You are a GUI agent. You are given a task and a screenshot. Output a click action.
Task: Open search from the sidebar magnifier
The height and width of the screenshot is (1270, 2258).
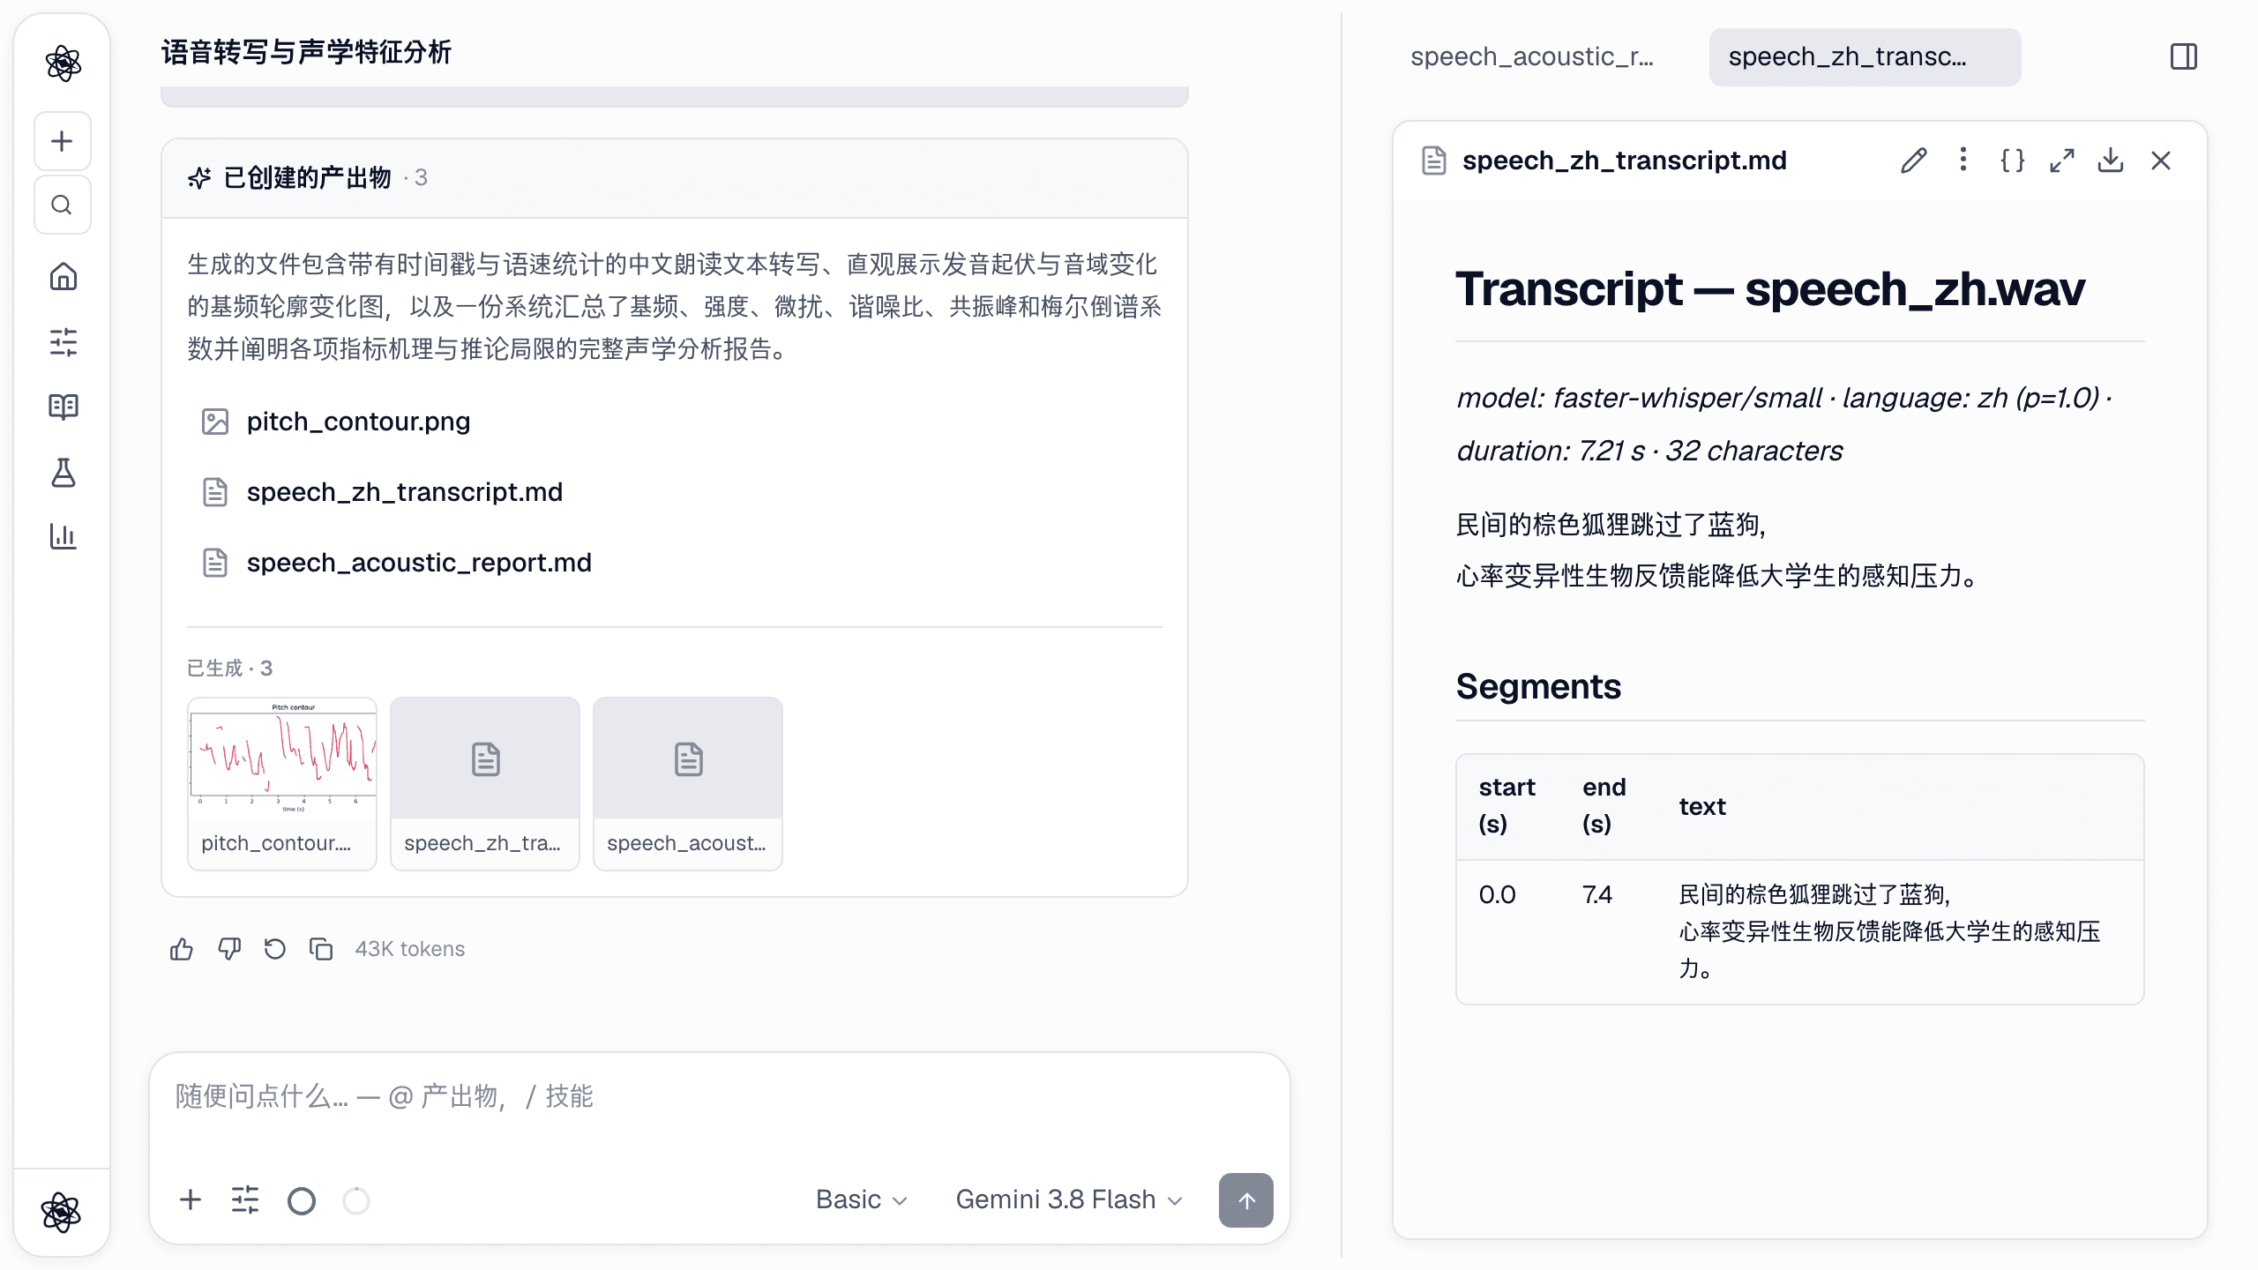click(x=62, y=205)
